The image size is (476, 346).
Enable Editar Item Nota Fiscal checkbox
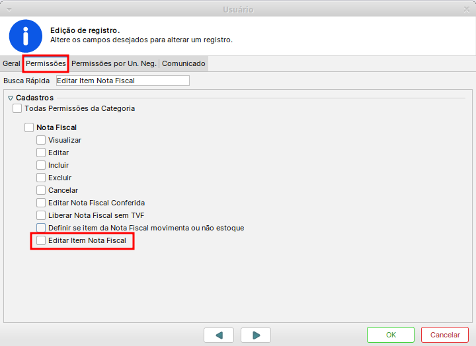tap(41, 240)
